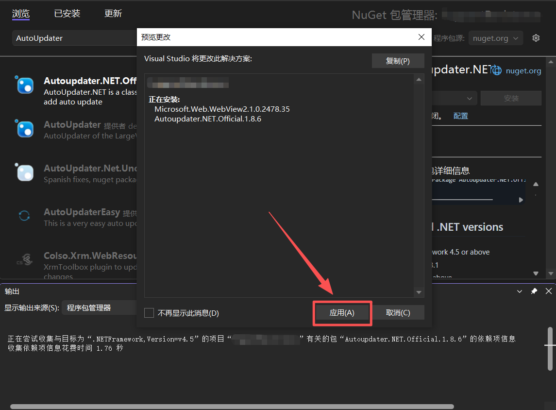
Task: Click the right pane top scroll arrow
Action: coord(551,62)
